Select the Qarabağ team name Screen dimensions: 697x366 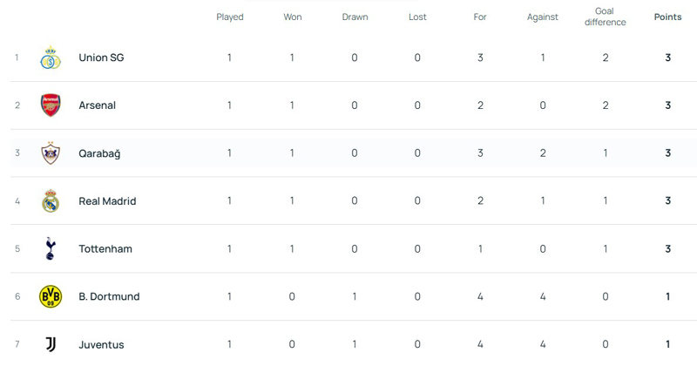[99, 153]
